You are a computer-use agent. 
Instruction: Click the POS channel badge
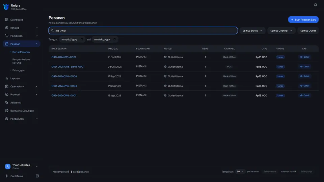(x=229, y=67)
